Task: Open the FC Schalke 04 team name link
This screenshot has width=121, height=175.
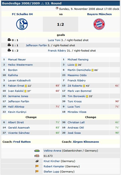Action: click(22, 14)
